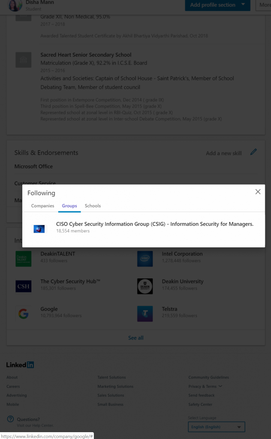Click the Questions help circle icon
The height and width of the screenshot is (439, 271).
coord(10,419)
